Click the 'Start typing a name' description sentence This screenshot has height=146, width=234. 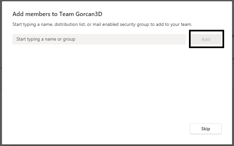(x=102, y=24)
